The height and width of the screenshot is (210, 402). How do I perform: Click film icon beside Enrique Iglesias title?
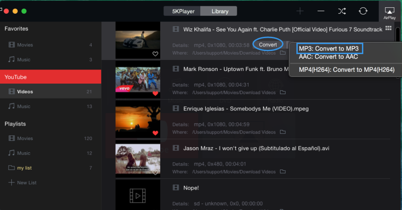176,108
